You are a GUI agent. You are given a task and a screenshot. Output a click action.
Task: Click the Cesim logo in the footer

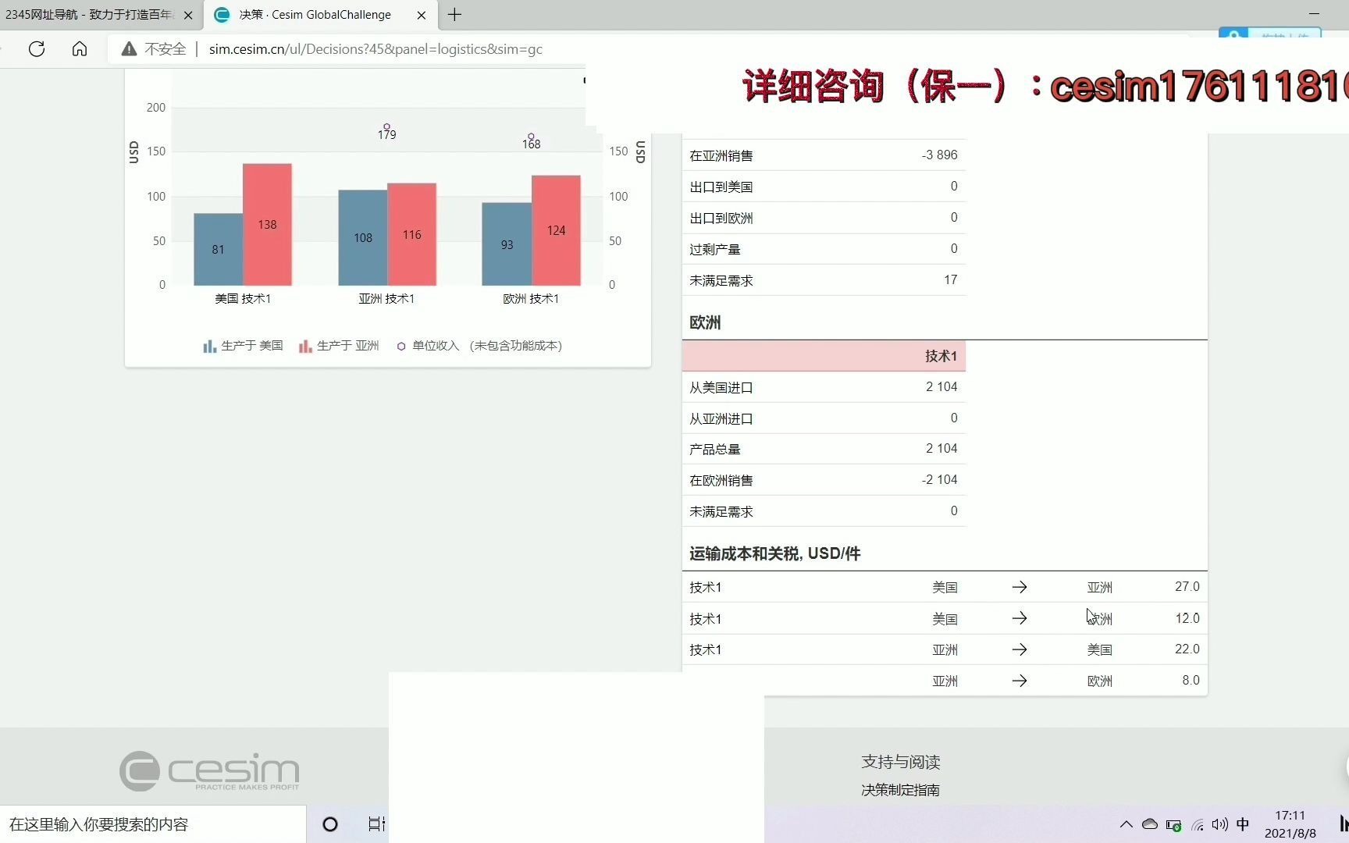click(x=209, y=771)
